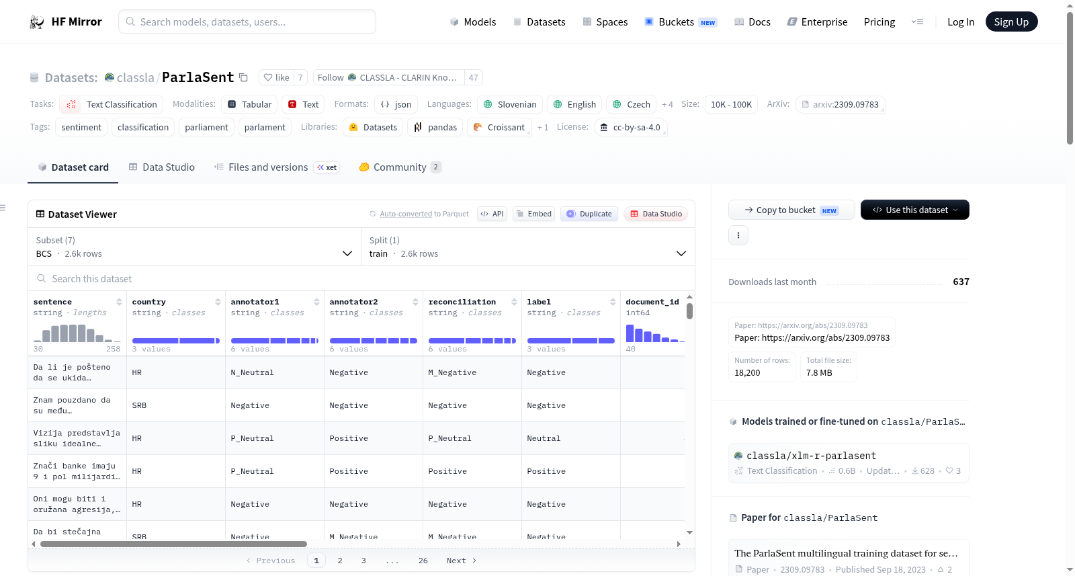This screenshot has height=576, width=1075.
Task: Switch to the Dataset card tab
Action: 73,167
